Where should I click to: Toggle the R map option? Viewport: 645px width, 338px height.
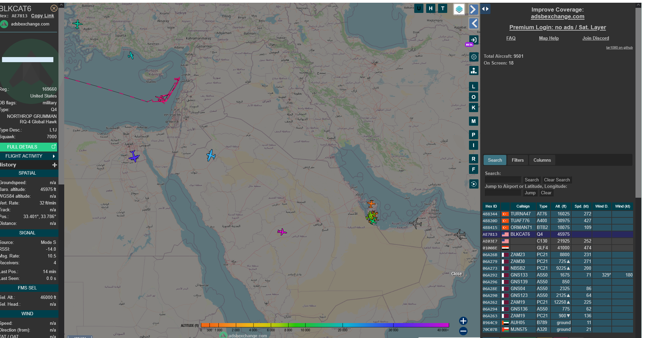tap(473, 159)
